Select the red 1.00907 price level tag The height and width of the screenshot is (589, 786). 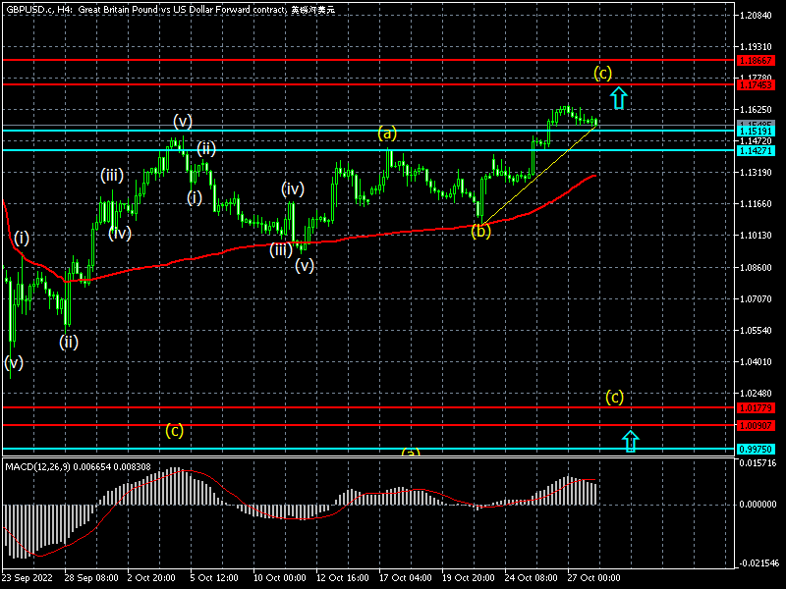759,425
